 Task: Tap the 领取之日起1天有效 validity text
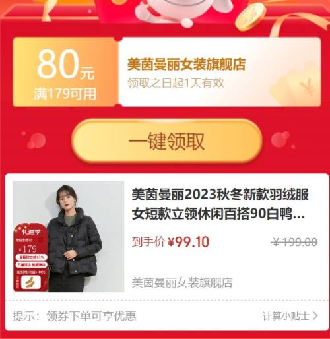point(176,83)
